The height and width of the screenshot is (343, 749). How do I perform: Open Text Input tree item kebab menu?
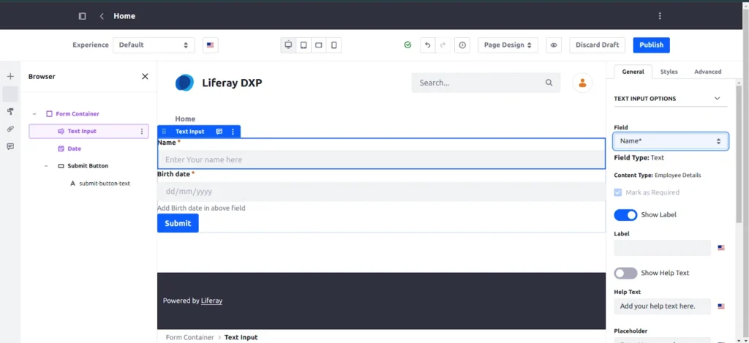[141, 132]
